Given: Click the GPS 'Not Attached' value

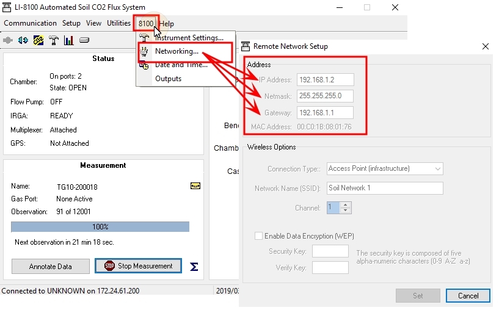Looking at the screenshot, I should (70, 143).
